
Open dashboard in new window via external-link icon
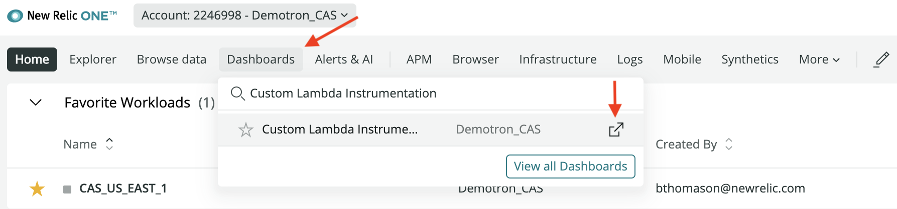pyautogui.click(x=616, y=129)
